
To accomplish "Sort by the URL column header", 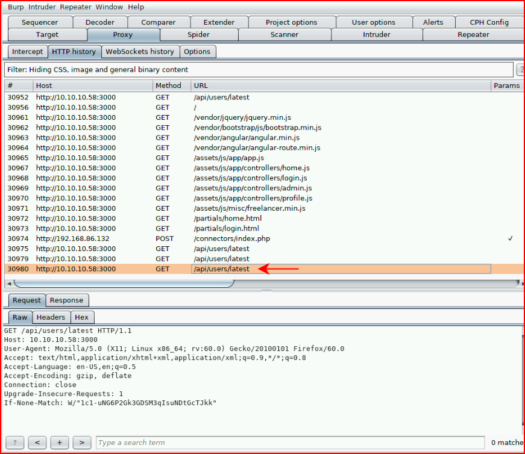I will (x=341, y=86).
